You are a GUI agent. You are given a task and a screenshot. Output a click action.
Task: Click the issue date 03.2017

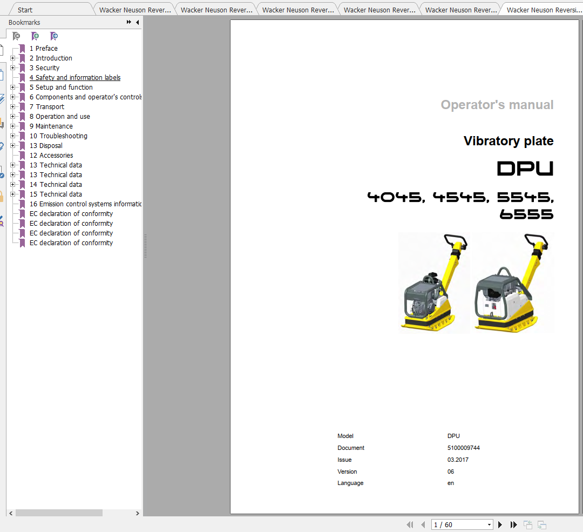coord(458,460)
